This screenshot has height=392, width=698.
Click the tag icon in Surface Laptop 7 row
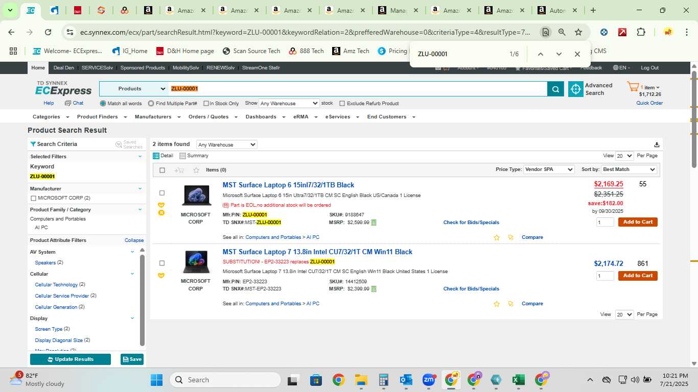click(510, 304)
